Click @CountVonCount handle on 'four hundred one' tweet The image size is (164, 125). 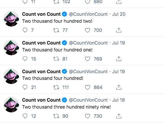[88, 43]
